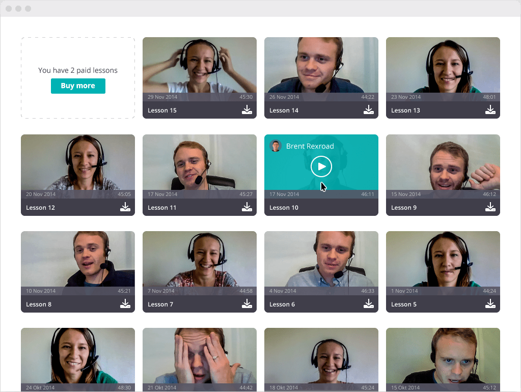Download the Lesson 7 recording
521x392 pixels.
tap(247, 304)
